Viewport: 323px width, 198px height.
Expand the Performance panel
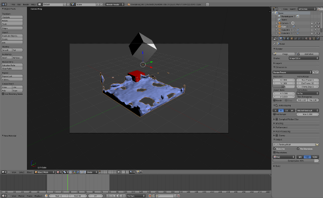pyautogui.click(x=281, y=128)
